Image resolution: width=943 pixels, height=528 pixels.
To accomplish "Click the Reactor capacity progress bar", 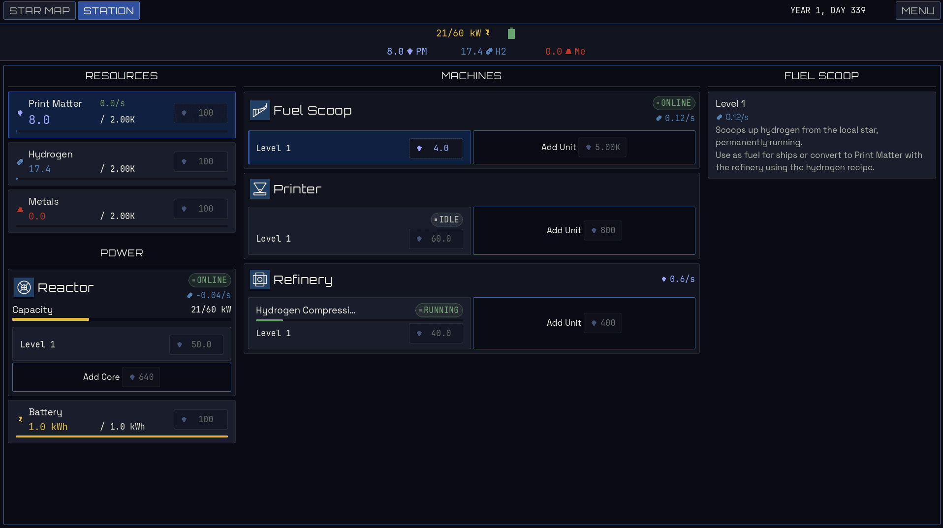I will click(122, 319).
